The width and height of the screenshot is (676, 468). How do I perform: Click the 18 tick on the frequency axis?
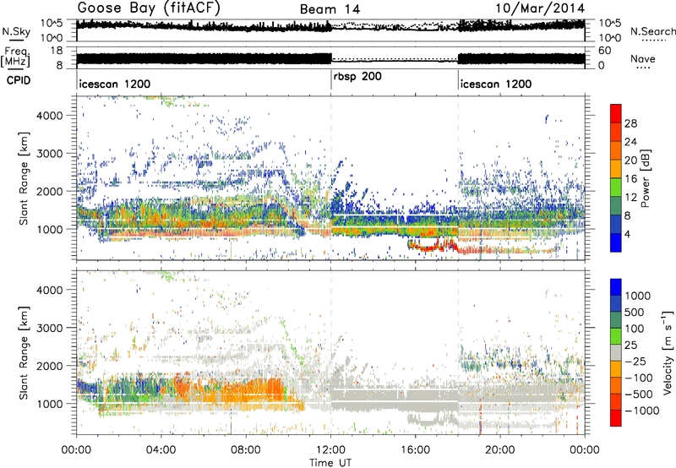[56, 51]
